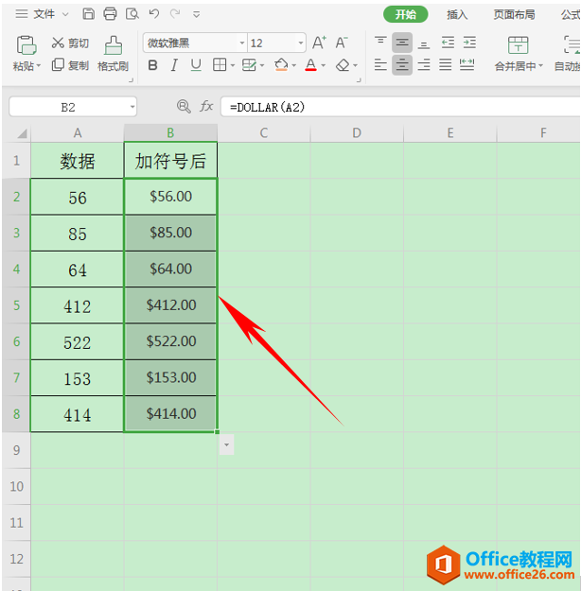Click the justify alignment icon
This screenshot has height=591, width=581.
click(x=445, y=65)
